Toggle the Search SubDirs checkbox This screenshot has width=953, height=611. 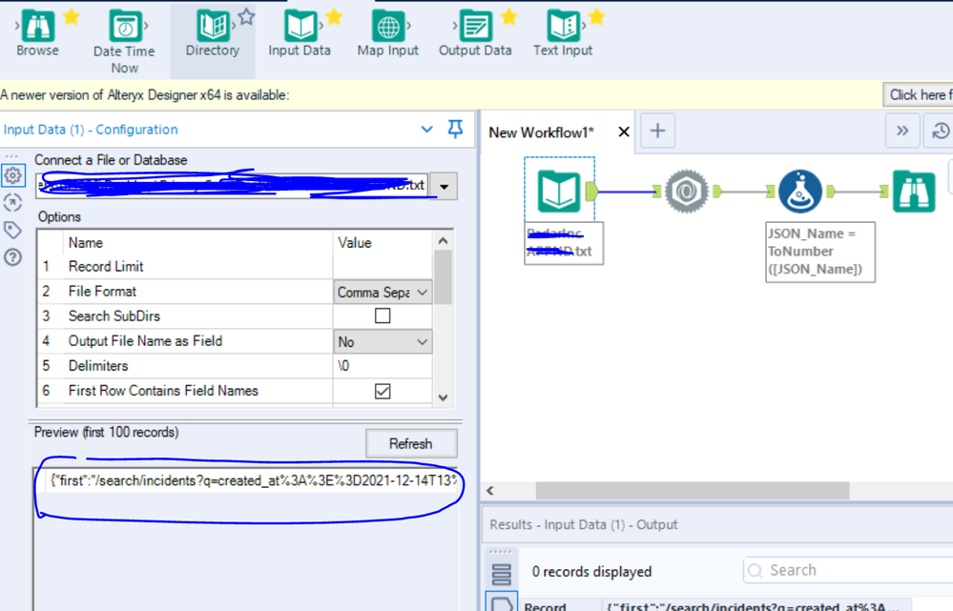tap(383, 316)
